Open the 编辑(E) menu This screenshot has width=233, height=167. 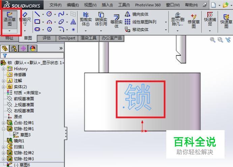(x=72, y=5)
